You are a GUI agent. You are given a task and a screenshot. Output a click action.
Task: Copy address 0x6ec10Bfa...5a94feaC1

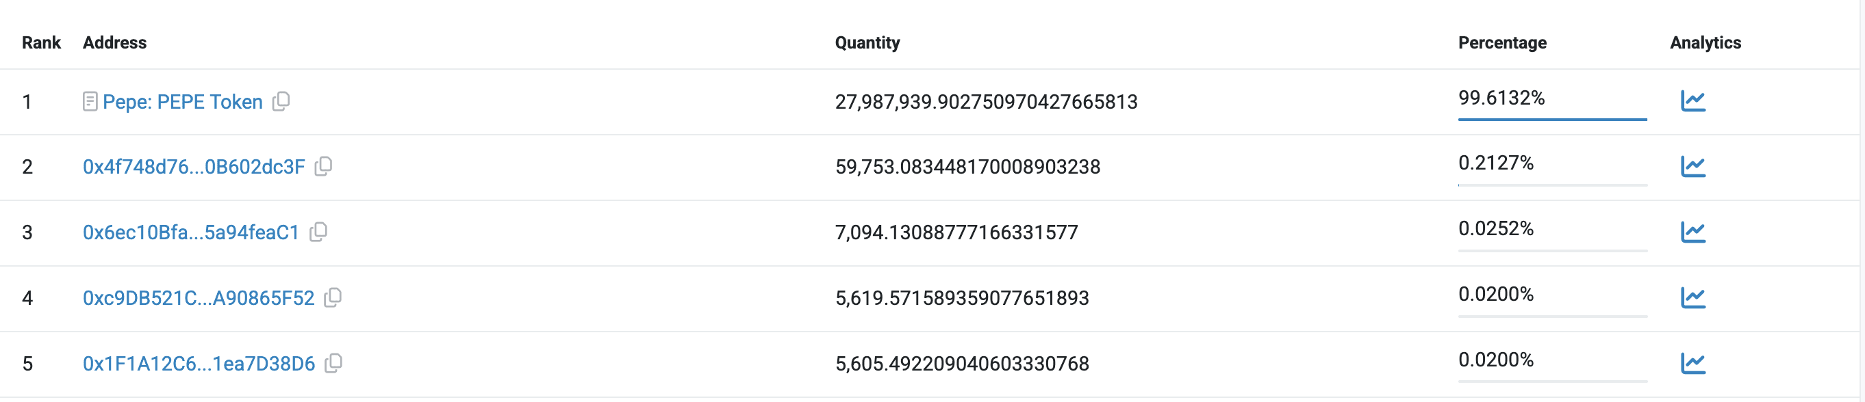click(318, 232)
